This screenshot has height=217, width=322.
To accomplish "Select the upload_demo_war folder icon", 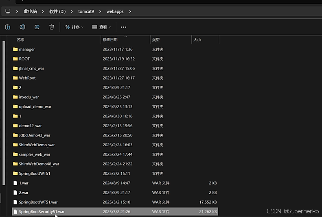I will 15,106.
